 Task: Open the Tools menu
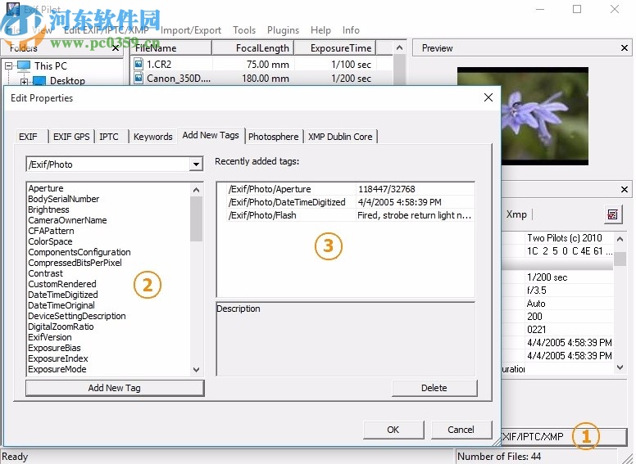[x=244, y=30]
